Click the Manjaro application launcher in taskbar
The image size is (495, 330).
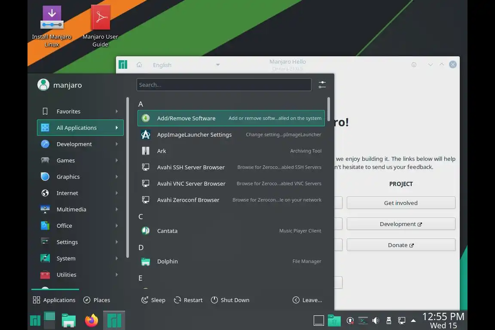click(35, 321)
